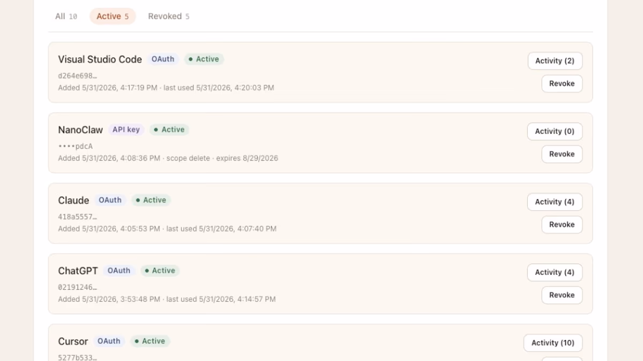Viewport: 643px width, 361px height.
Task: Click the OAuth badge beside Claude
Action: pyautogui.click(x=110, y=201)
